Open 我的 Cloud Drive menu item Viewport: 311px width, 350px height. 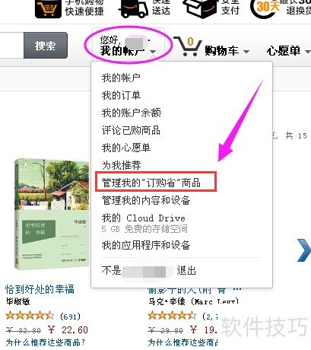144,218
